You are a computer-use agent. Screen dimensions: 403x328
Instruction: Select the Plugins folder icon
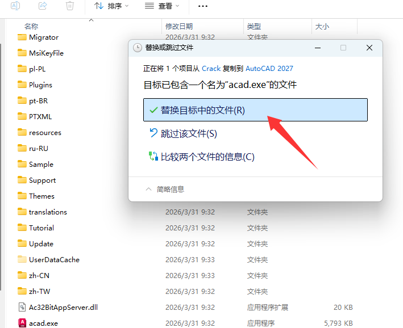[22, 85]
